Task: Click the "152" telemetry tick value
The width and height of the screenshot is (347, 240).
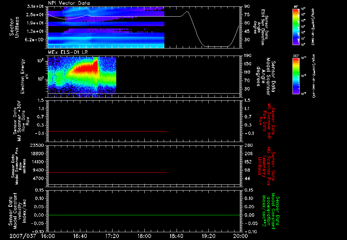Action: point(248,162)
